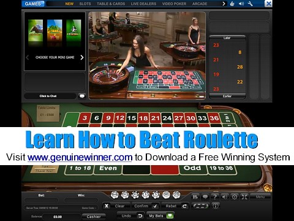Show previous mini game with left arrow
Viewport: 294px width, 221px height.
[28, 58]
